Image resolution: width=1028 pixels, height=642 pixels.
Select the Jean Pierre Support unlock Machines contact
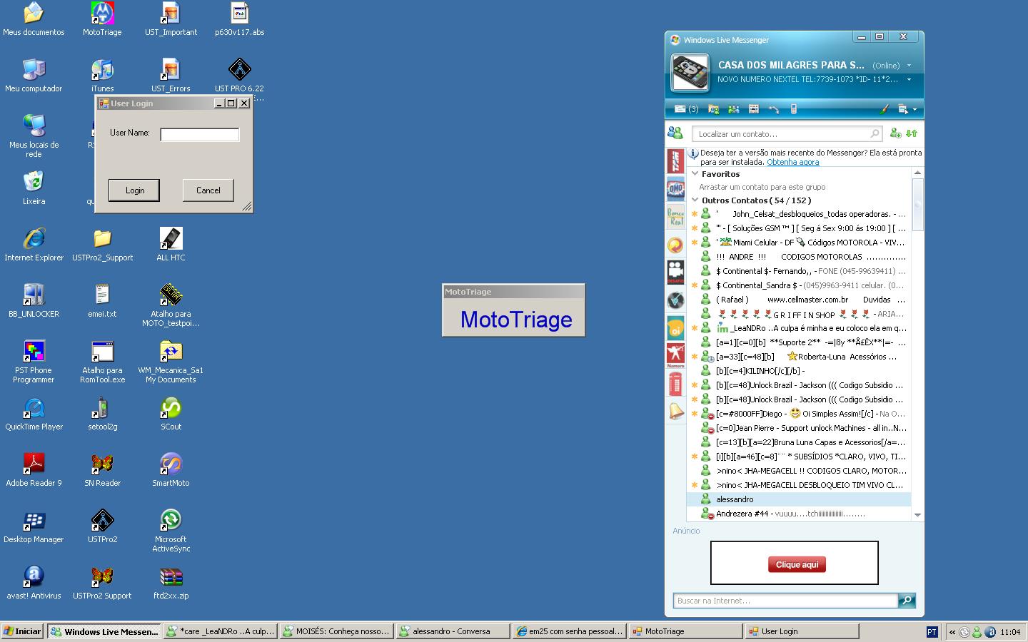point(799,428)
